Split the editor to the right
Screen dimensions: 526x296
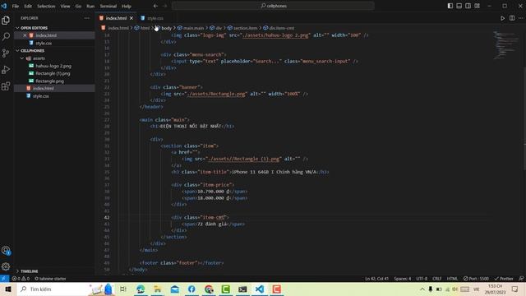(x=512, y=18)
